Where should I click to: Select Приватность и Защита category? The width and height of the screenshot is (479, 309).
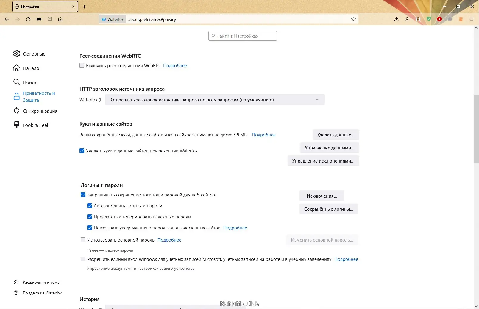(39, 97)
